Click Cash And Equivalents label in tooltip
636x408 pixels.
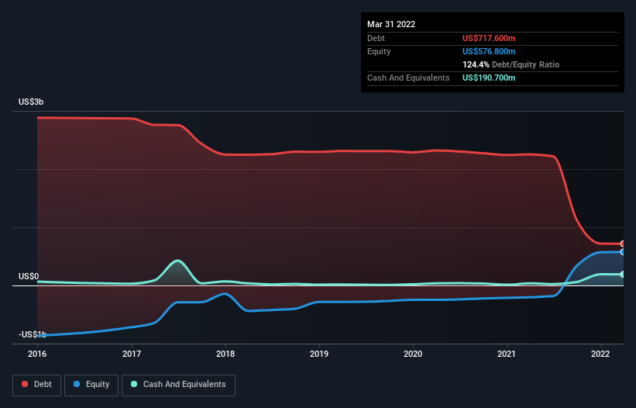tap(408, 78)
